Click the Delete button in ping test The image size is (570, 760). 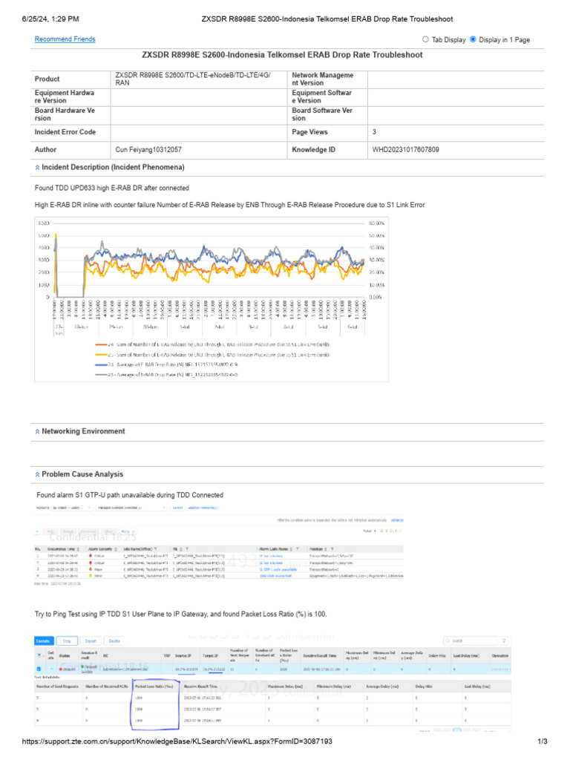pyautogui.click(x=114, y=641)
